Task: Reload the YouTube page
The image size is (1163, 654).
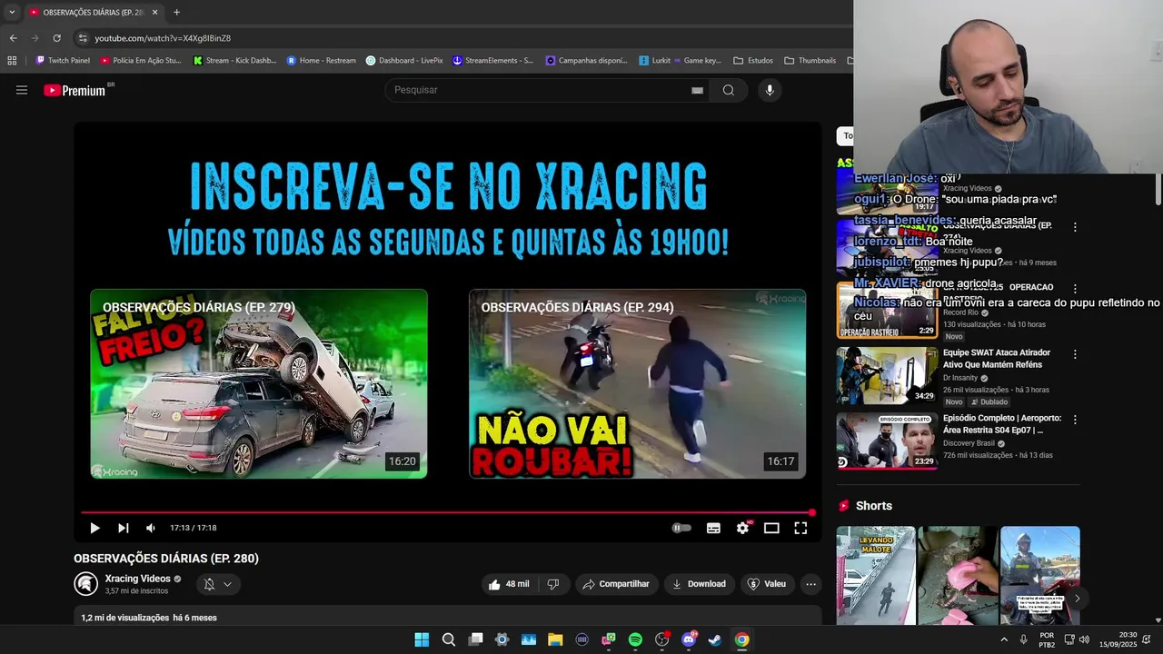Action: coord(56,38)
